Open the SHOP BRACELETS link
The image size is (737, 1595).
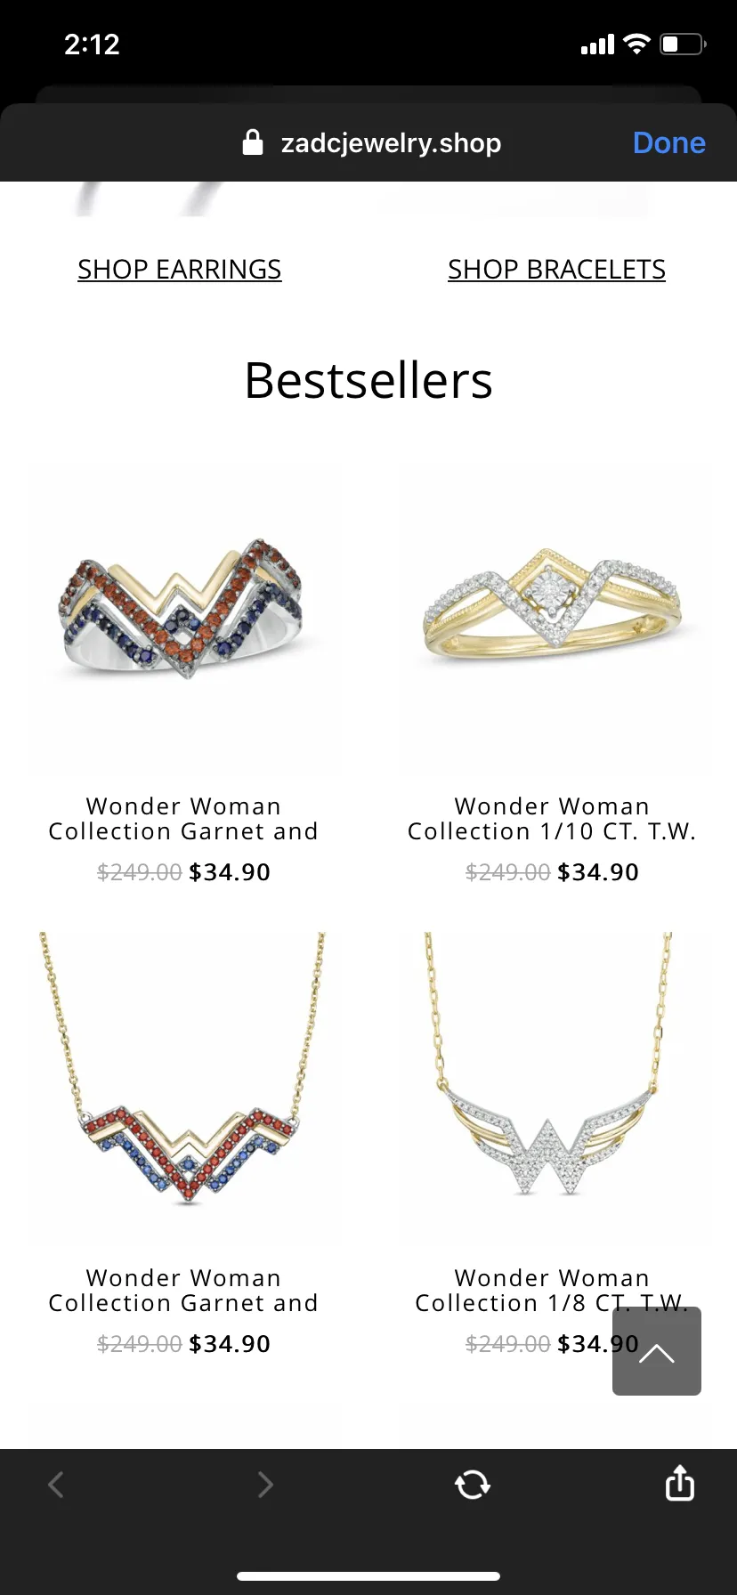coord(556,269)
